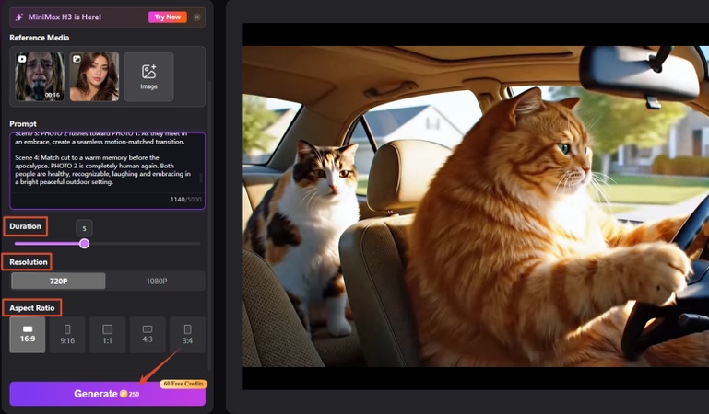Click the Generate button
This screenshot has width=709, height=414.
click(107, 394)
